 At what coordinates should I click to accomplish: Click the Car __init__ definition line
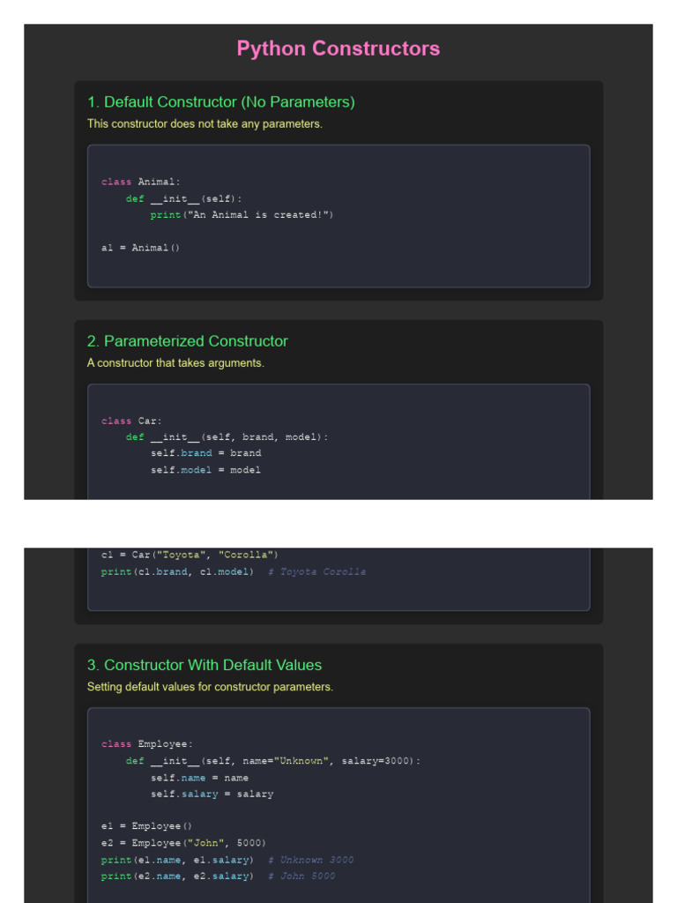227,437
